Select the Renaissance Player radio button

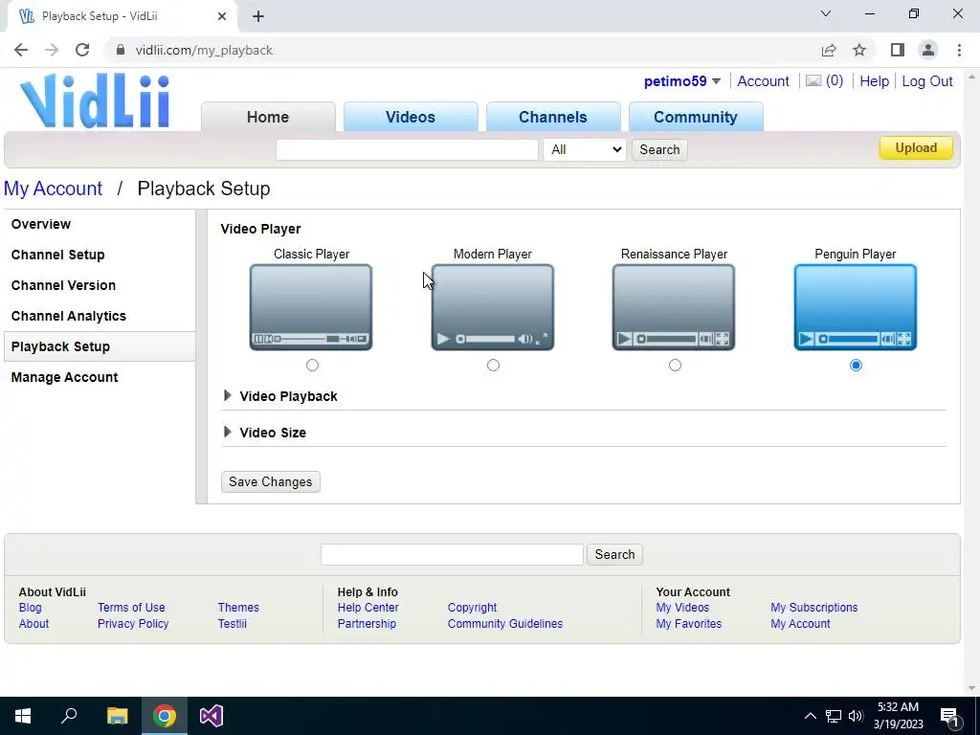[x=675, y=365]
